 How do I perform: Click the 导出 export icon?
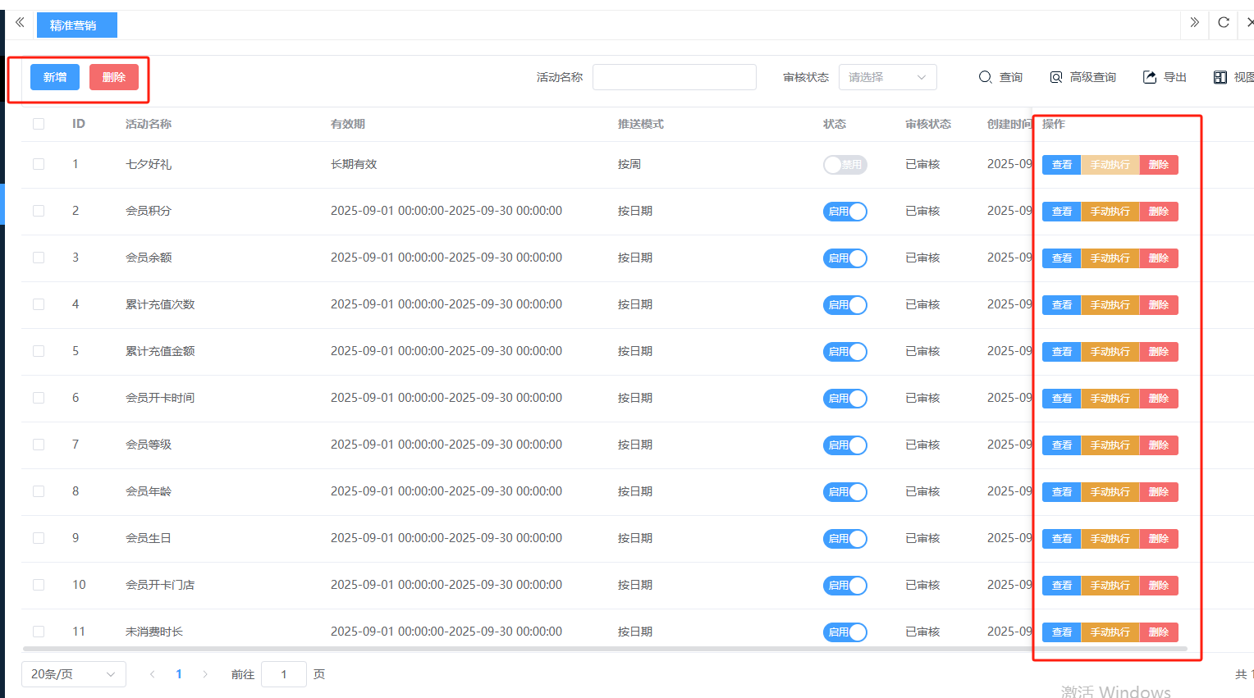[x=1149, y=77]
